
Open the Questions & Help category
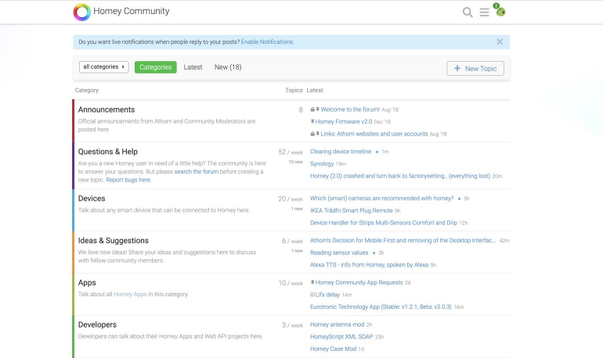(x=108, y=152)
